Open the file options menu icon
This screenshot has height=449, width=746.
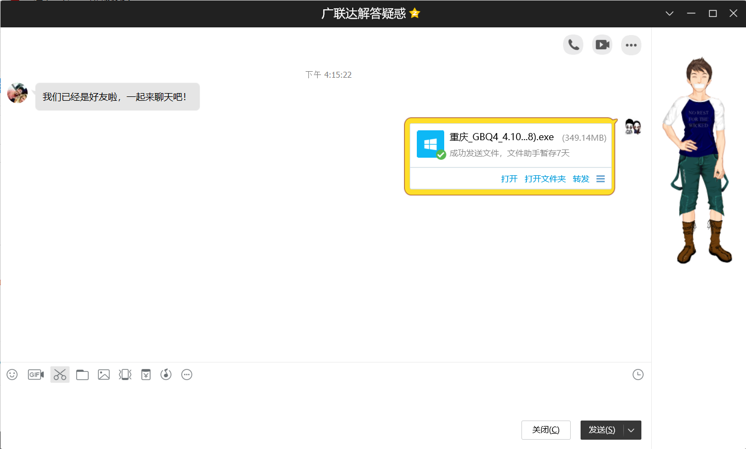coord(600,179)
